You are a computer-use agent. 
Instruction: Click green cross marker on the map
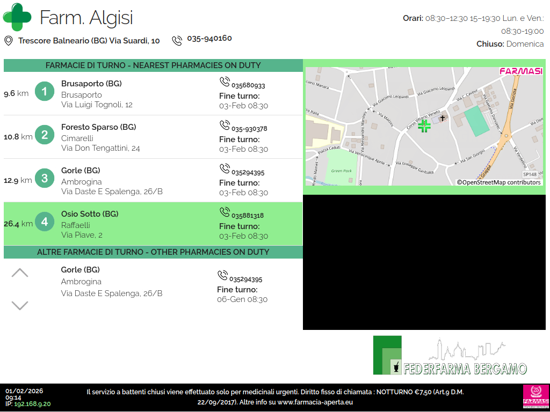click(424, 126)
